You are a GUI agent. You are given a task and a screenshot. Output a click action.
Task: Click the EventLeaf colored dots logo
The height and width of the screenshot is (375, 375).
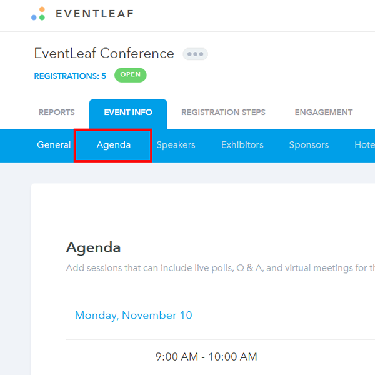pos(38,14)
